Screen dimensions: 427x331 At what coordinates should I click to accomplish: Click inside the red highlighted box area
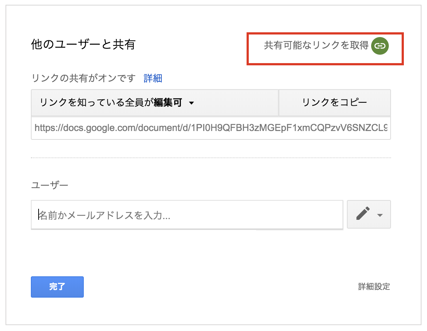pos(325,49)
